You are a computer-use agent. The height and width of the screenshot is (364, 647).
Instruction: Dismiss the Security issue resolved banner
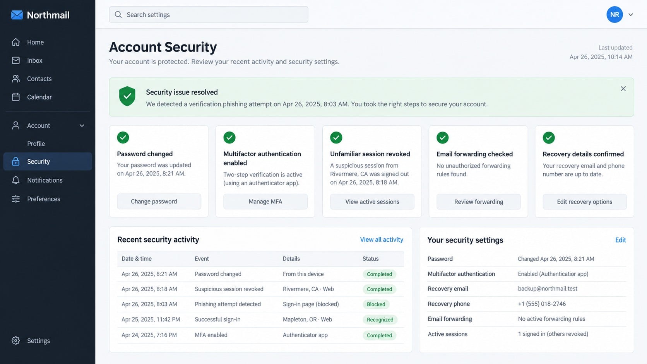(623, 89)
